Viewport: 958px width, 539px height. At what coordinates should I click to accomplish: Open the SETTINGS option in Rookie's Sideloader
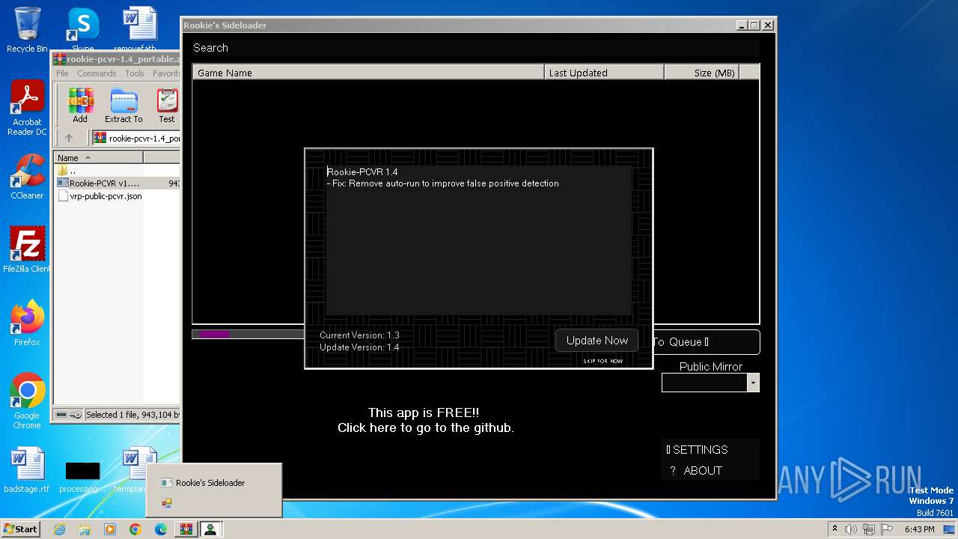click(698, 450)
